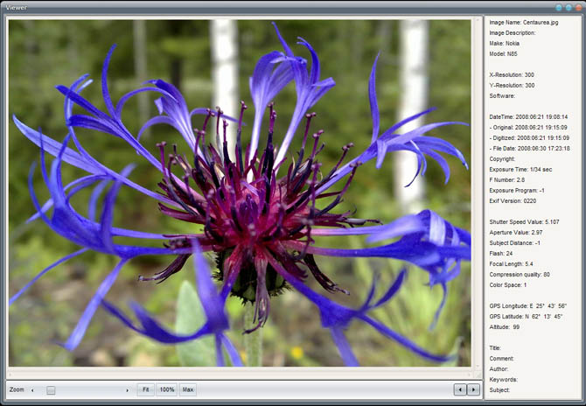Click the Keywords field in metadata panel

point(504,379)
